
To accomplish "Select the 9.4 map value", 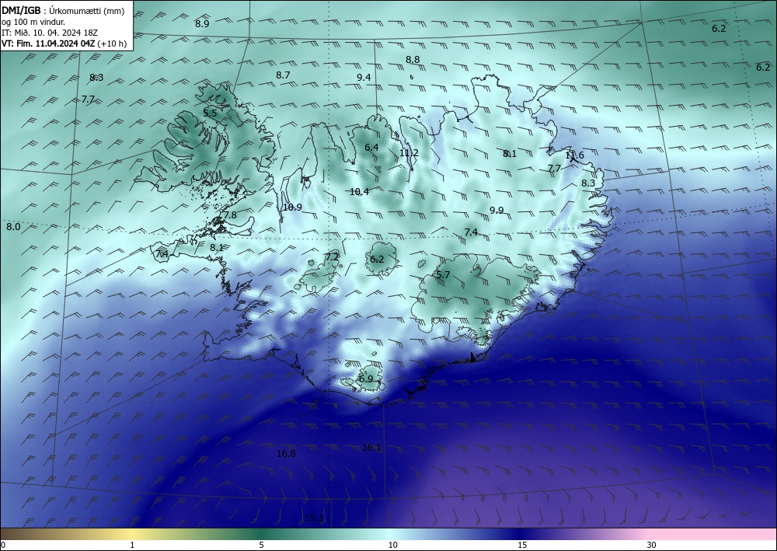I will pyautogui.click(x=364, y=77).
